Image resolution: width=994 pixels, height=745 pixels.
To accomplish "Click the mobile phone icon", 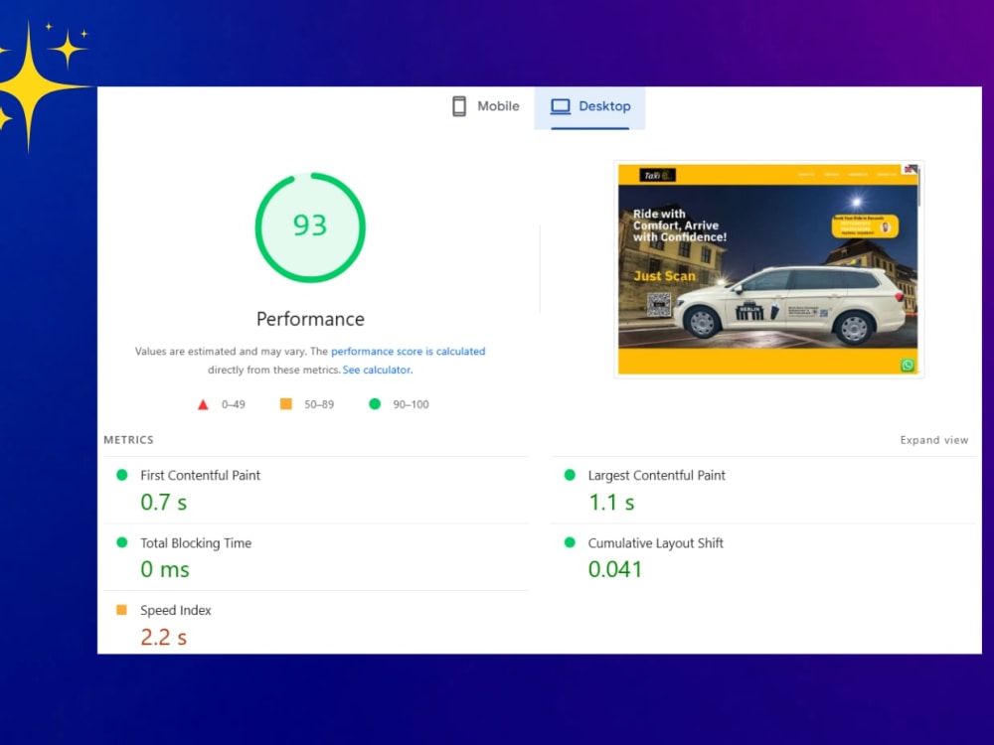I will coord(459,106).
